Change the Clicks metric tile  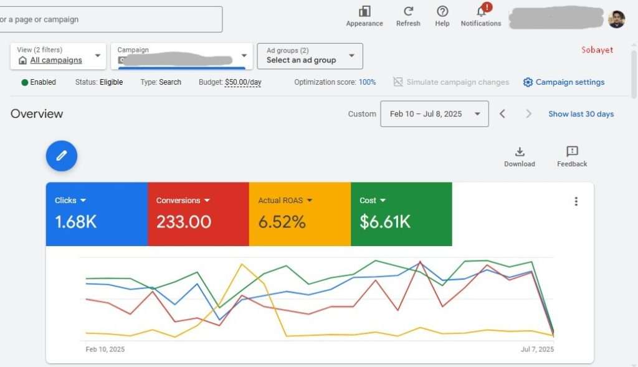70,201
